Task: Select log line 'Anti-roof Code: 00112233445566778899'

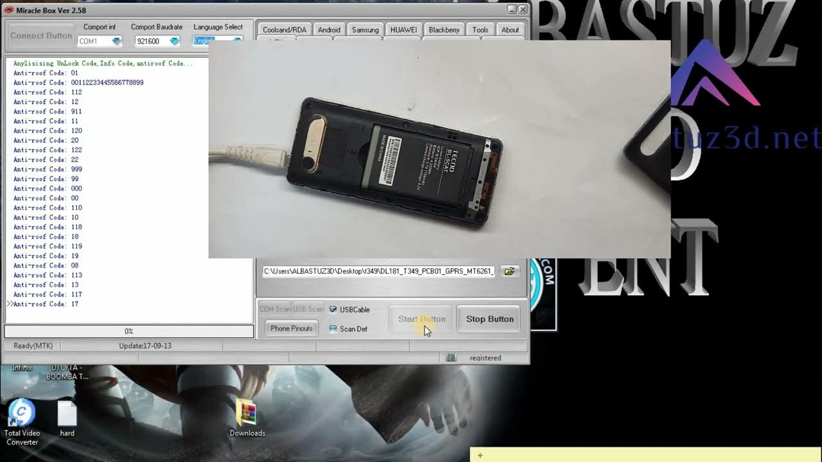Action: 78,83
